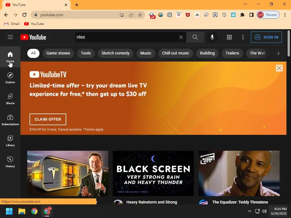Open the Equalizer Scene City thumbnail
The width and height of the screenshot is (291, 218).
[239, 173]
